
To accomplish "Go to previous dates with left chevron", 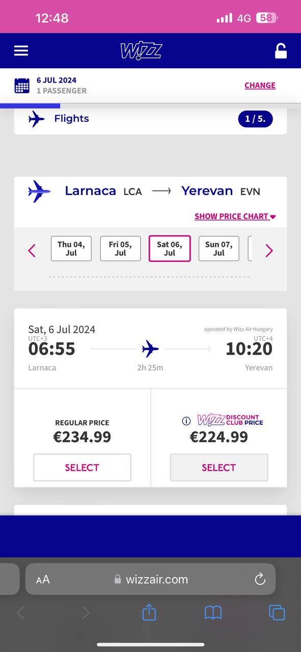I will pyautogui.click(x=32, y=251).
